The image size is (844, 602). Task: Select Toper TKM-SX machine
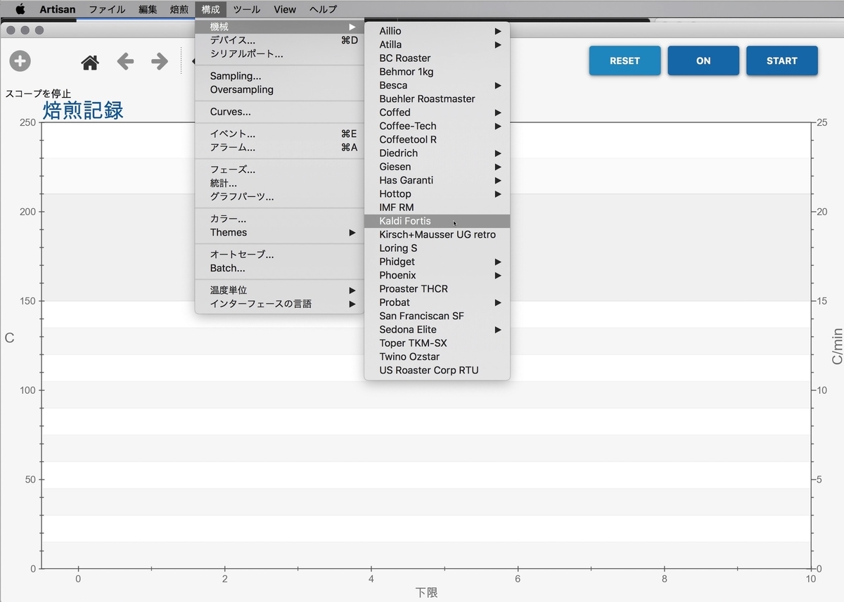(x=437, y=343)
